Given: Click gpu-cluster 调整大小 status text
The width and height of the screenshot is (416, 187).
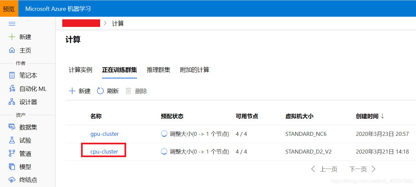Looking at the screenshot, I should (x=199, y=134).
